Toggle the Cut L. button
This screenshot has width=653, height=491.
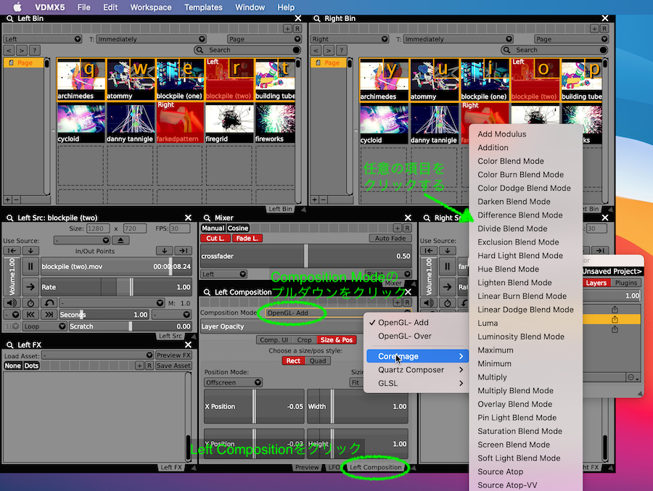tap(215, 238)
